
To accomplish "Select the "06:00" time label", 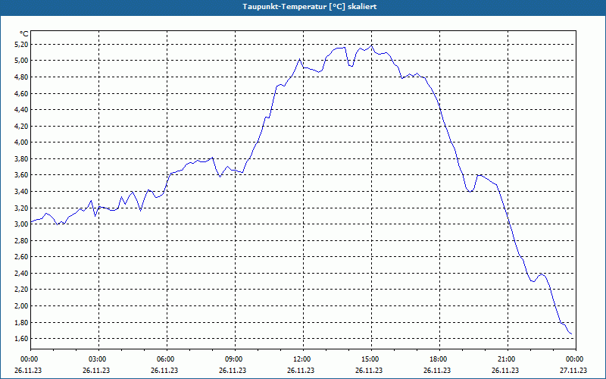I will click(167, 359).
